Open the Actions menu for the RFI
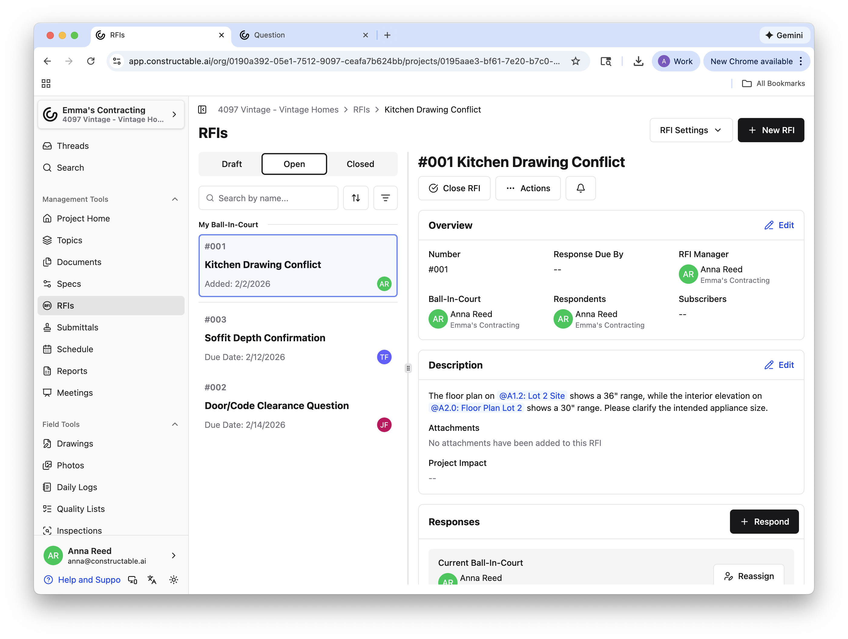The width and height of the screenshot is (848, 639). point(528,188)
